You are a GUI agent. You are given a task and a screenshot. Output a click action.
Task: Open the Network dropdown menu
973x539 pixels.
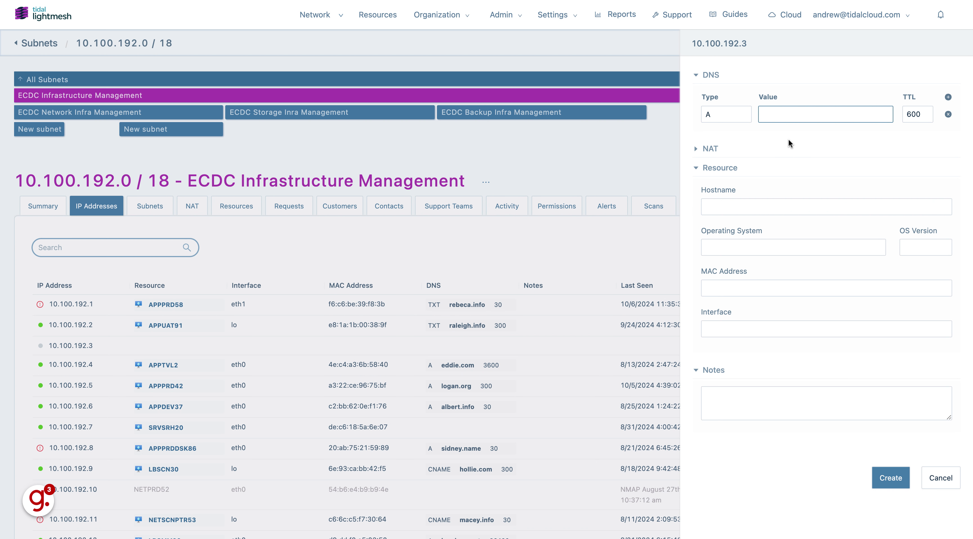321,15
